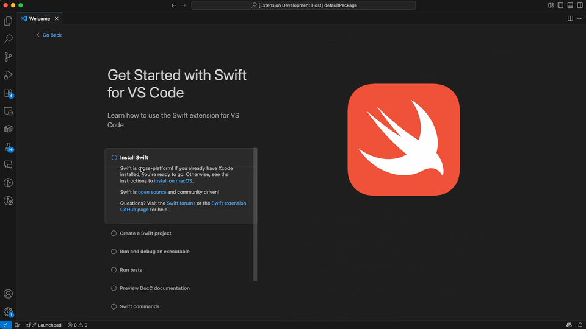
Task: Expand the Preview DocC documentation step
Action: point(154,288)
